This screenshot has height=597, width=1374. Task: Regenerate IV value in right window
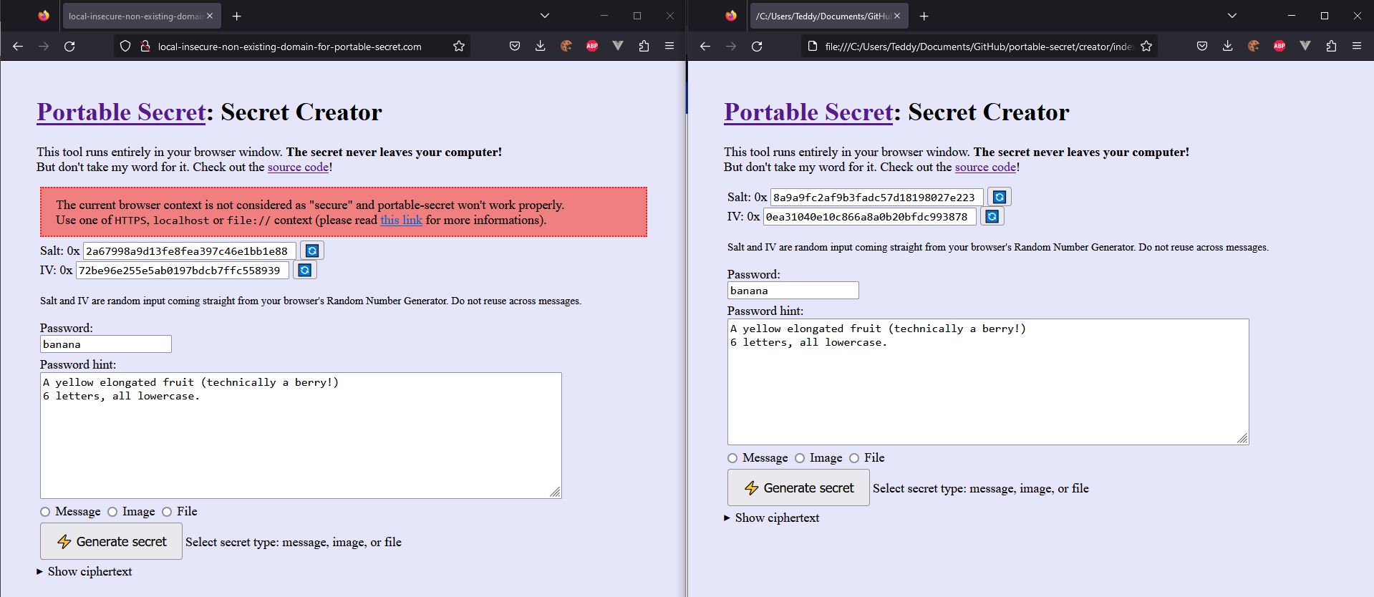(x=992, y=216)
